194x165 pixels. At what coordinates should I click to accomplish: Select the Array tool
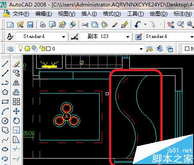tap(16, 102)
